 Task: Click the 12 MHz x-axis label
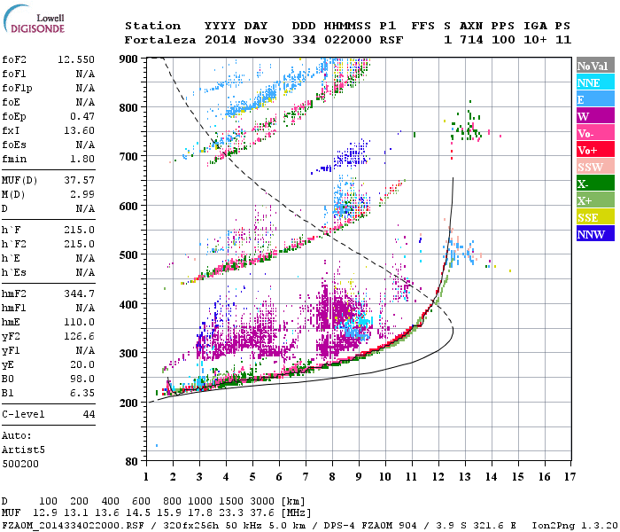438,477
